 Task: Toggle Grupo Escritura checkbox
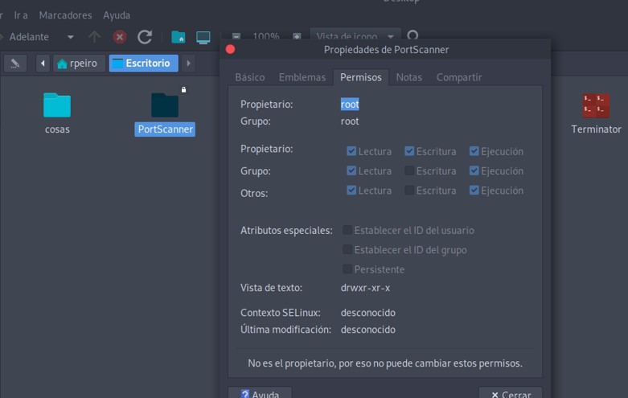pos(409,170)
